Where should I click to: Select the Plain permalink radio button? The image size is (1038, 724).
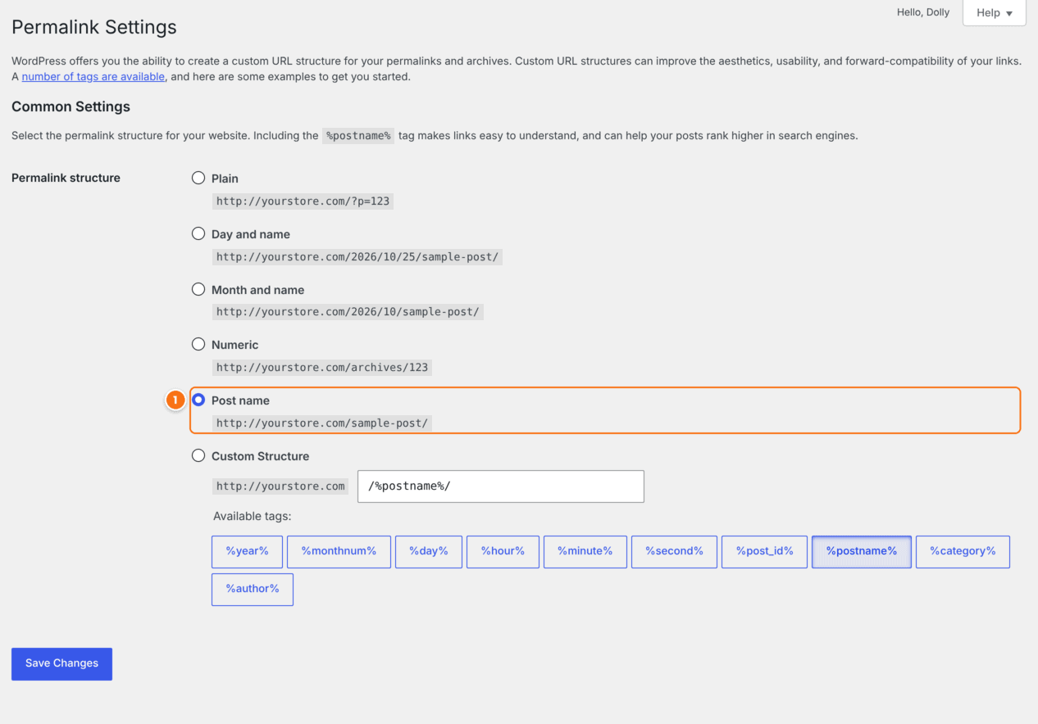pos(198,178)
